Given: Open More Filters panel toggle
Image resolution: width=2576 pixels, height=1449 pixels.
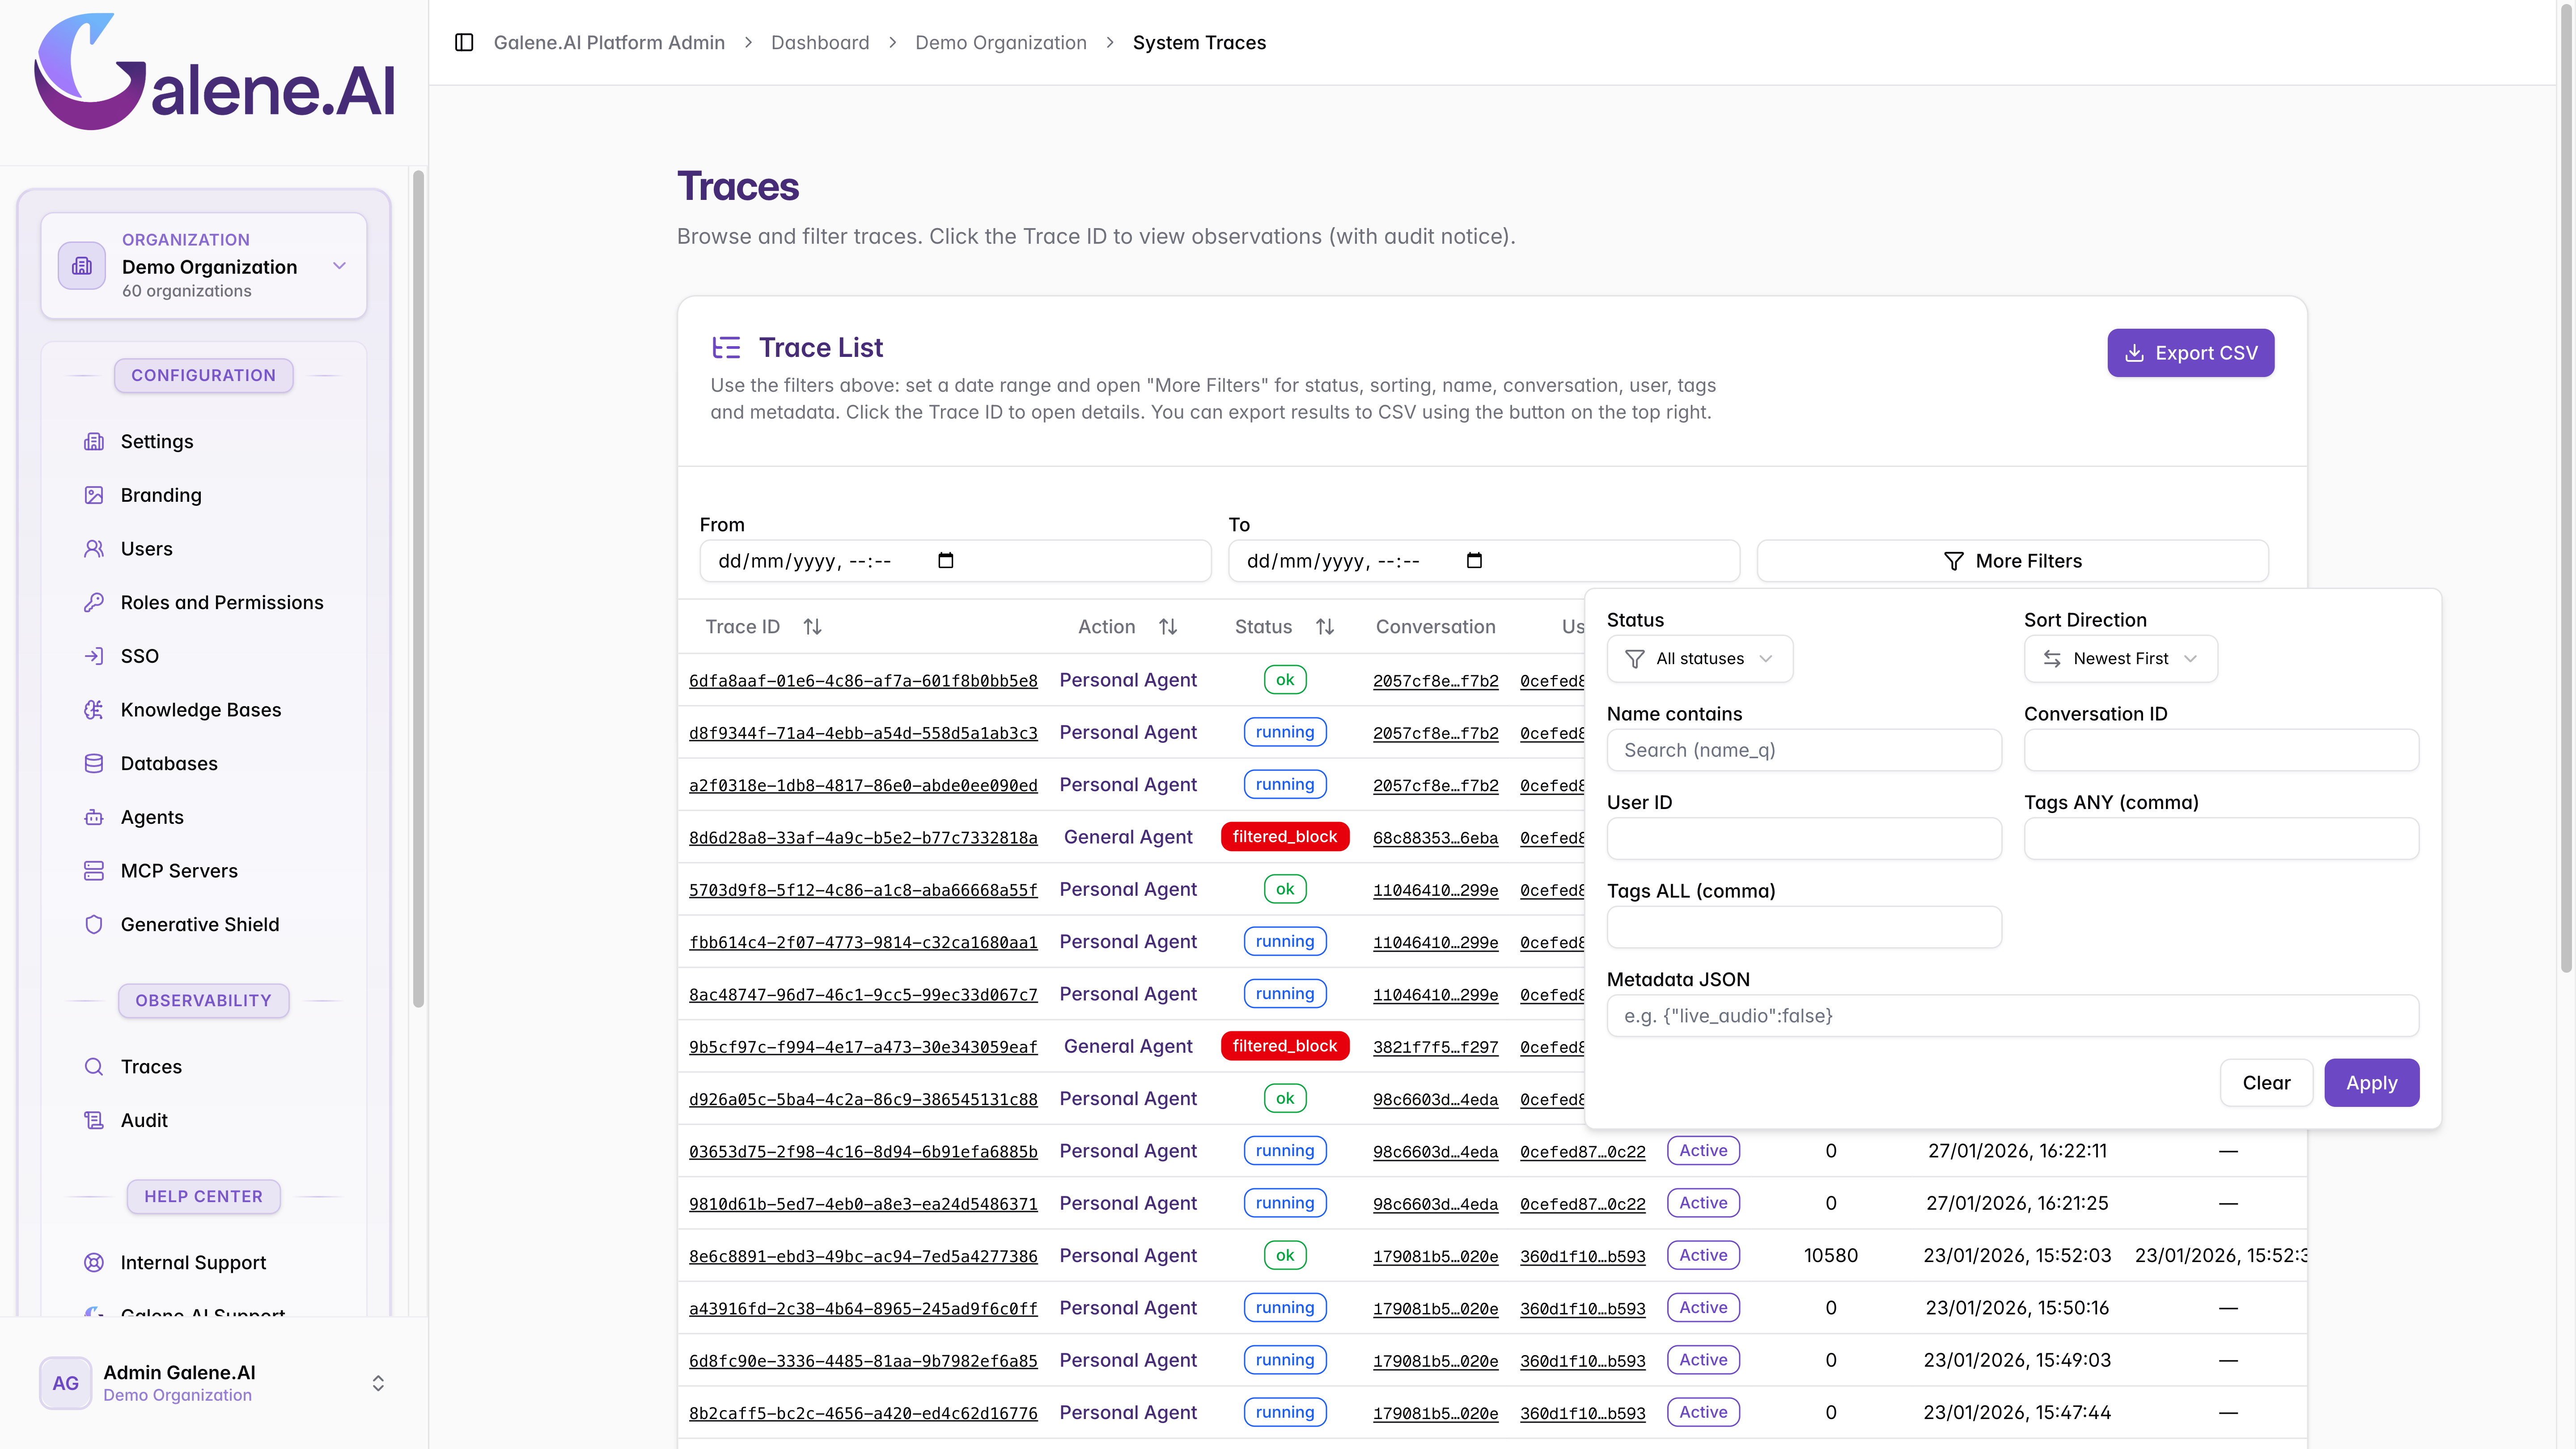Looking at the screenshot, I should [x=2012, y=561].
